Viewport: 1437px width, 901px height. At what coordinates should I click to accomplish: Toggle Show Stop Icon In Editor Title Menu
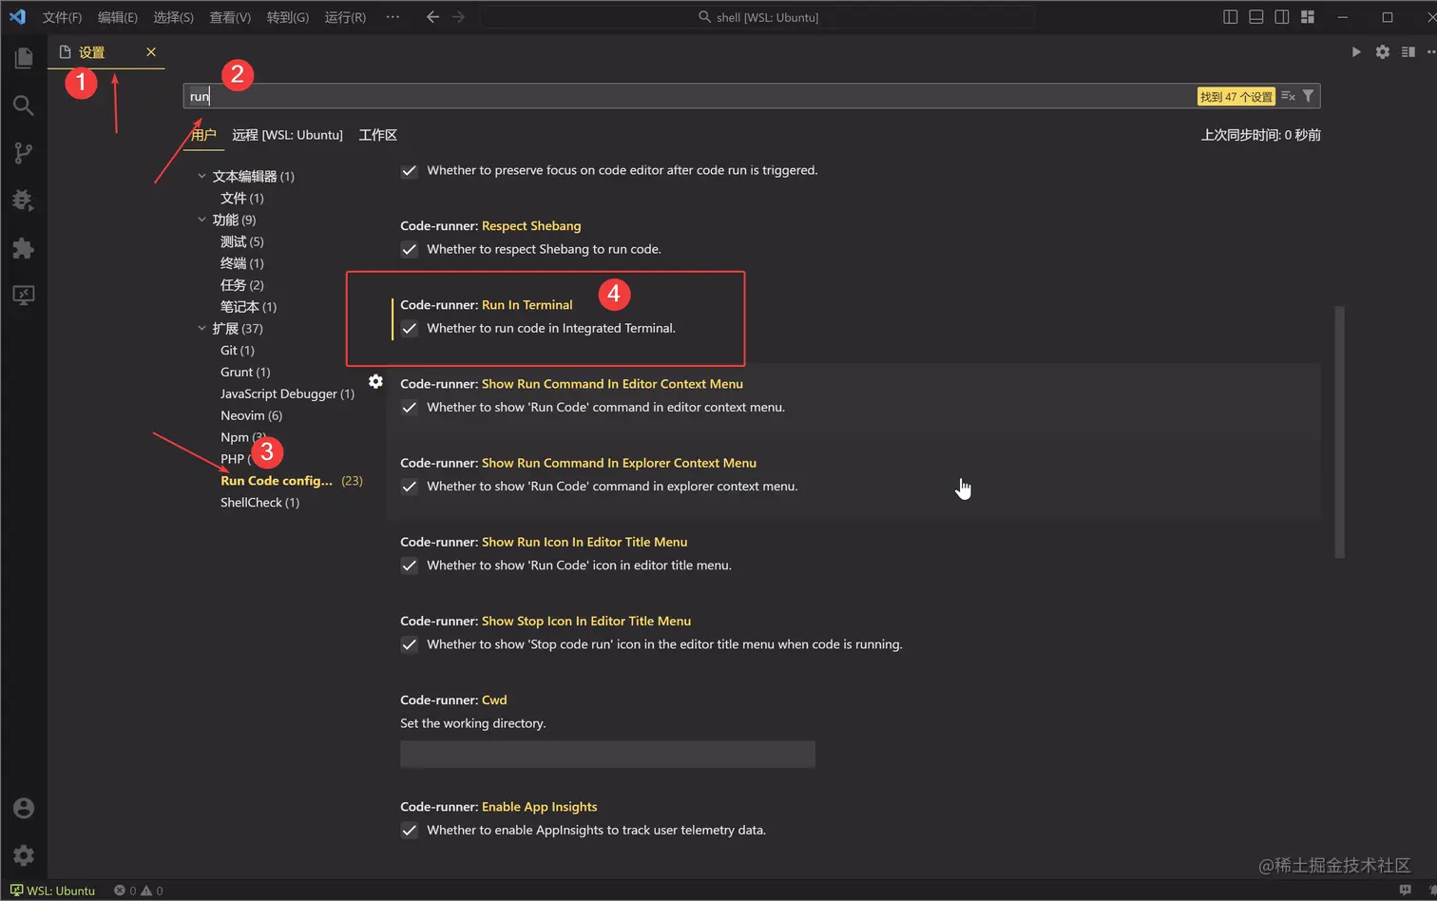(x=410, y=644)
